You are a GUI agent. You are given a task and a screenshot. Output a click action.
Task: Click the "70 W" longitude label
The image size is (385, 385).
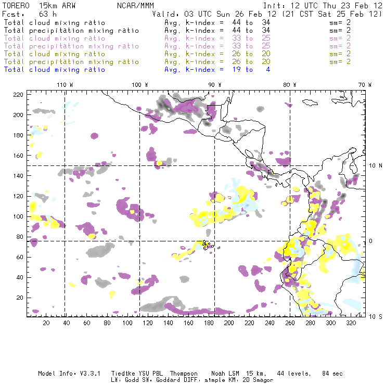365,85
